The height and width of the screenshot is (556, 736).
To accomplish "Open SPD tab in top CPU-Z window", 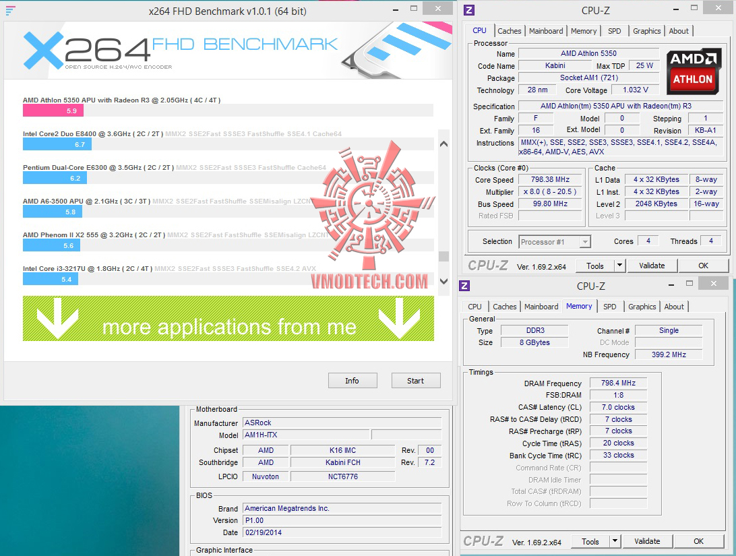I will [x=614, y=31].
